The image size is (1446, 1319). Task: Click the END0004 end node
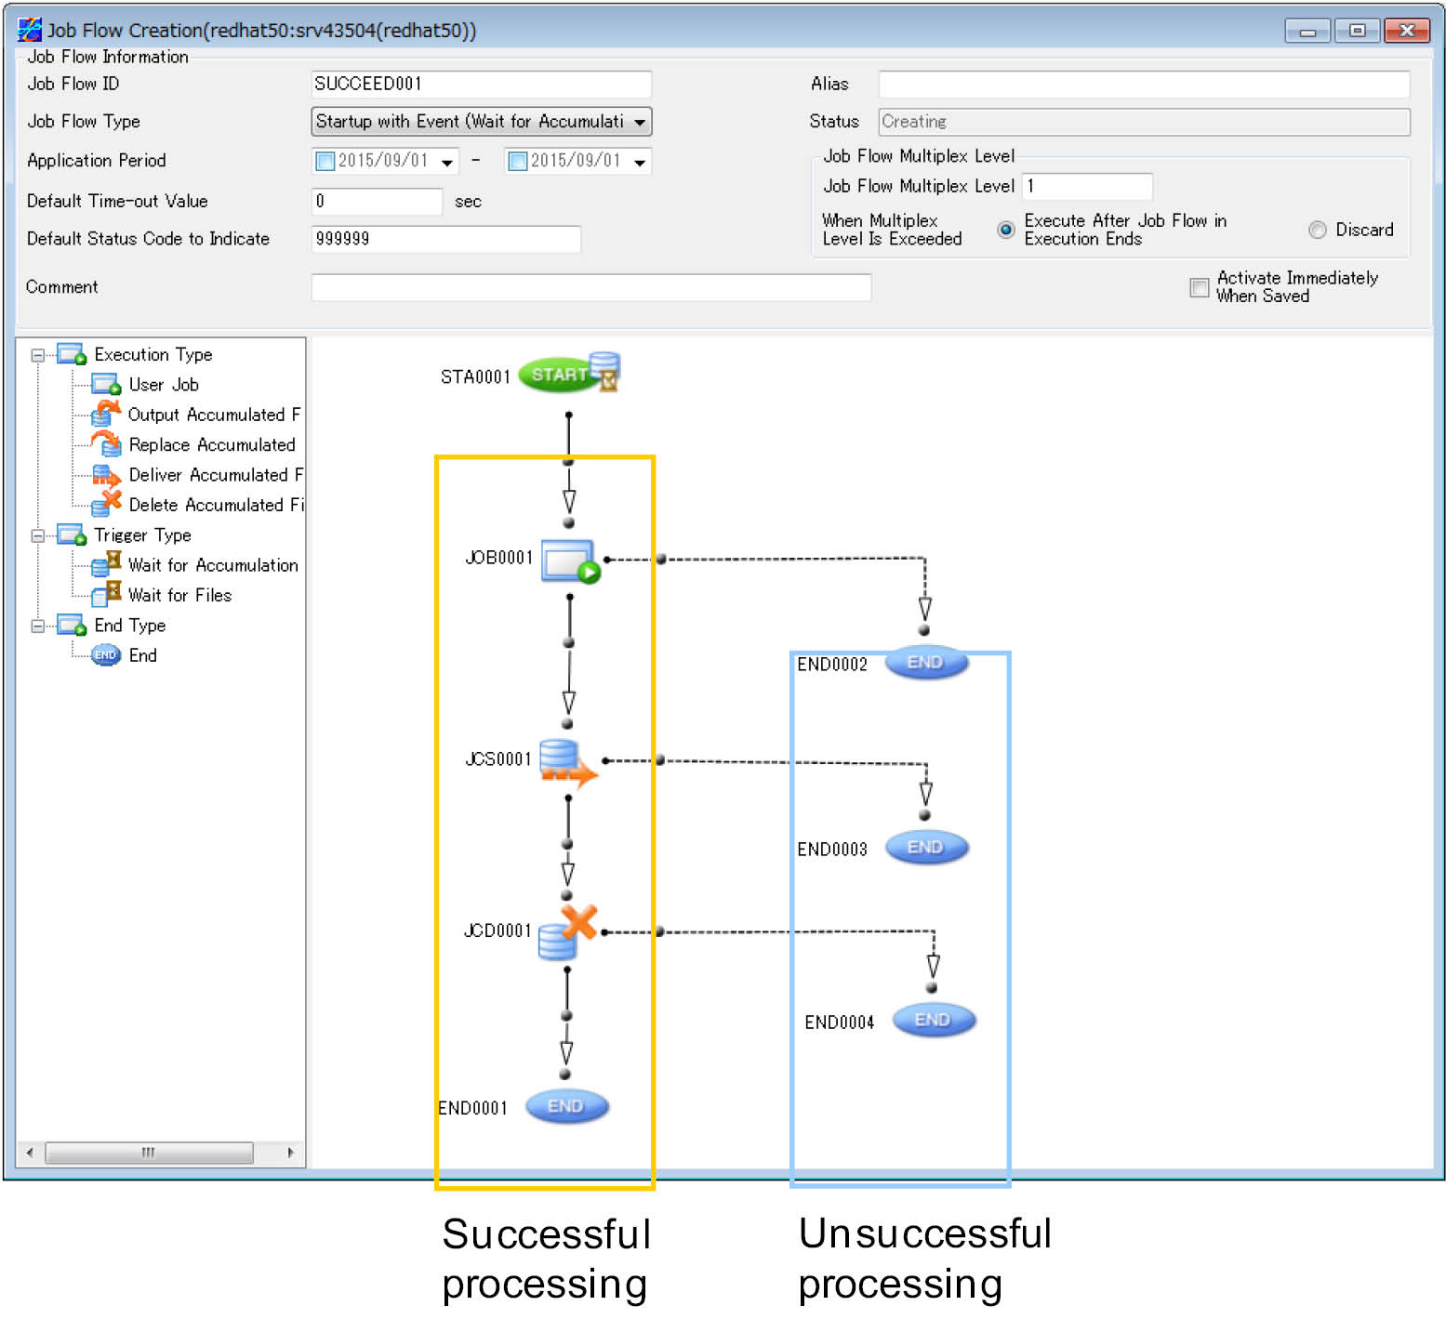[x=933, y=1021]
